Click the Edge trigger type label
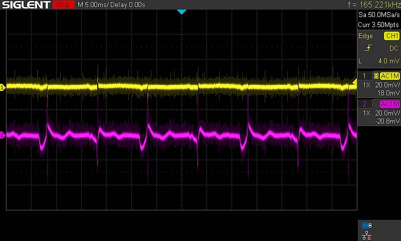Screen dimensions: 401x241 365,36
